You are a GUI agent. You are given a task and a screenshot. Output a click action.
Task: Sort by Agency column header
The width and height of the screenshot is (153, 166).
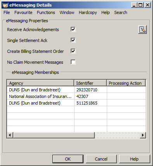40,83
